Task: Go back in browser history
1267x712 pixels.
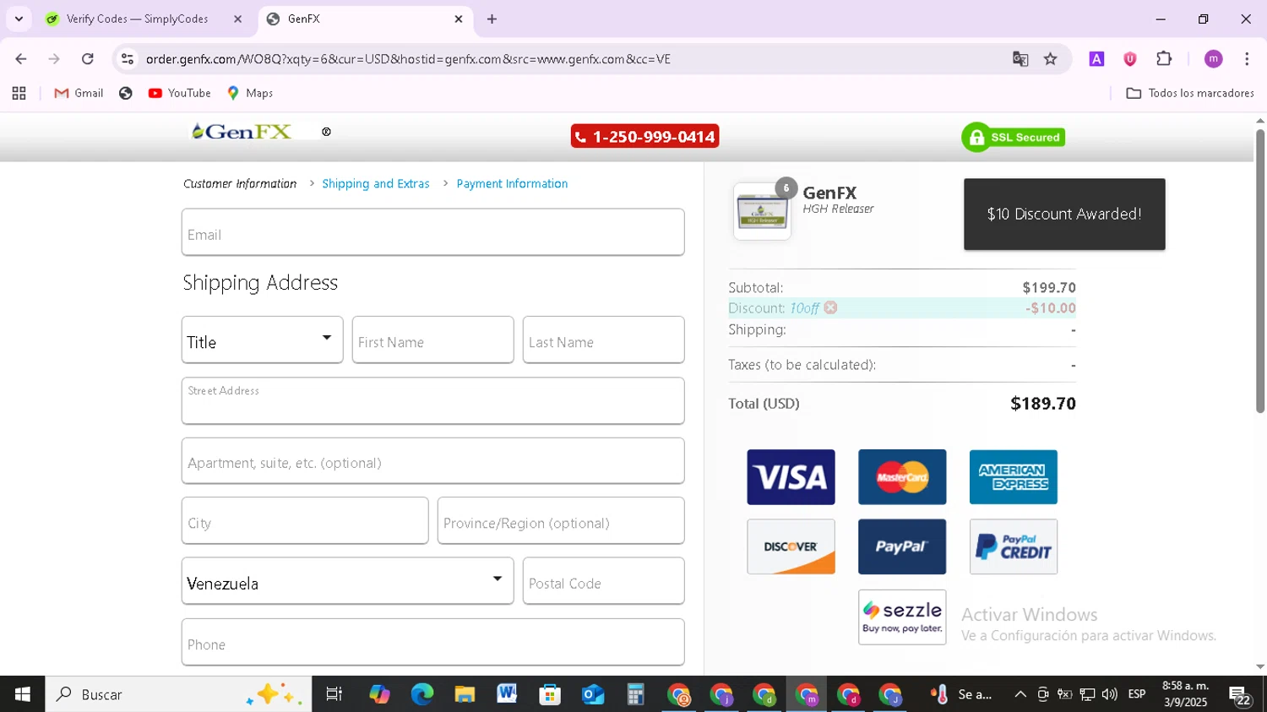Action: (x=21, y=59)
